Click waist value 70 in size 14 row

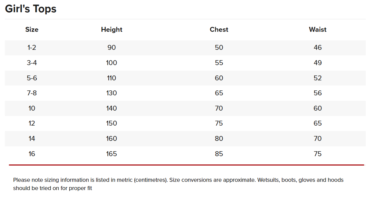[x=318, y=139]
